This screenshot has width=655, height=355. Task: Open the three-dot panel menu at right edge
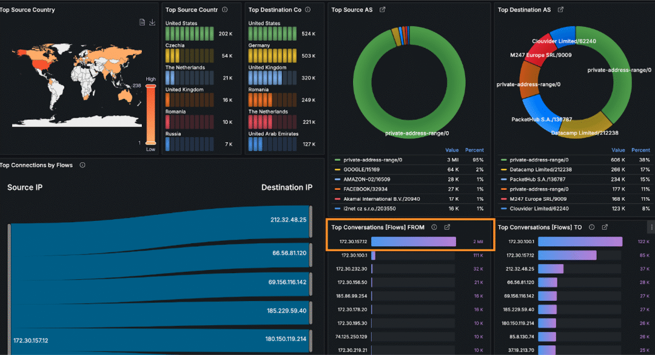tap(651, 227)
